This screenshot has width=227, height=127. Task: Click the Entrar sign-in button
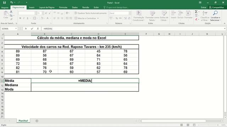[x=204, y=7]
